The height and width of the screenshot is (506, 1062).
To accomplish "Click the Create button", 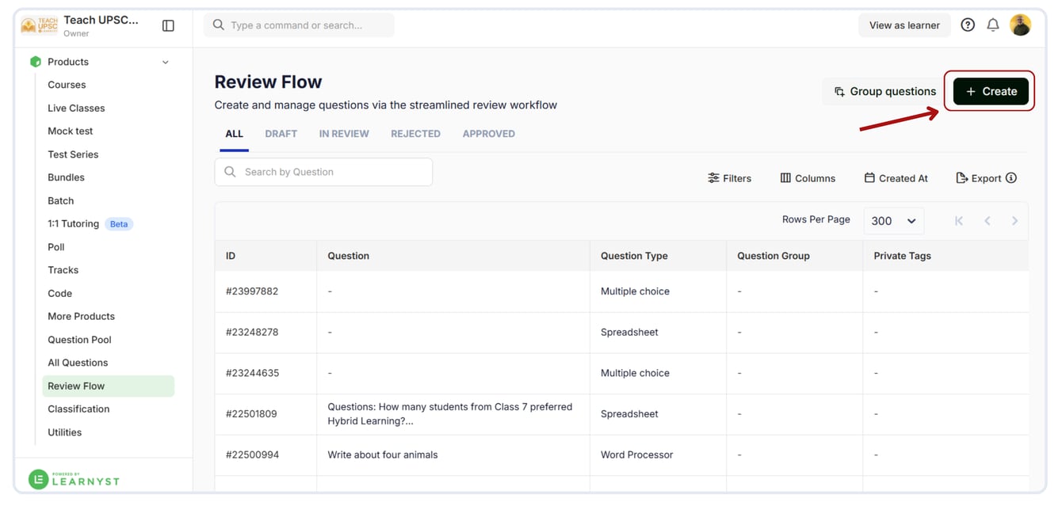I will click(x=991, y=91).
